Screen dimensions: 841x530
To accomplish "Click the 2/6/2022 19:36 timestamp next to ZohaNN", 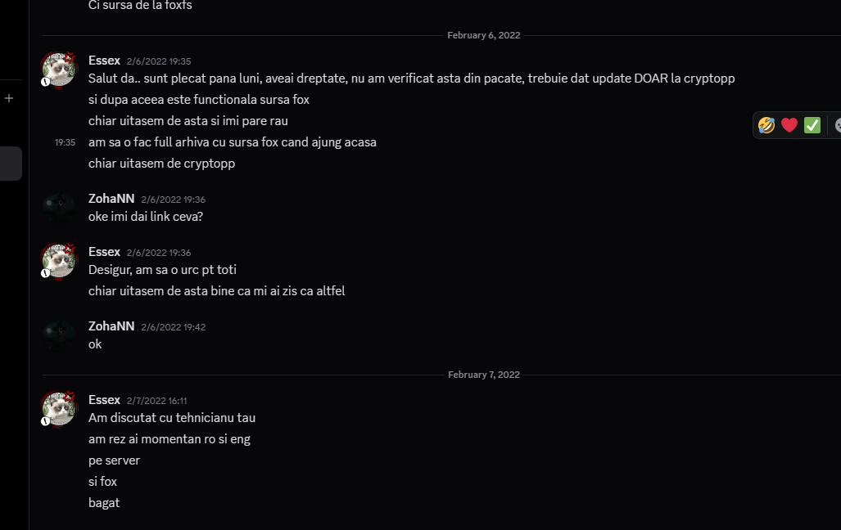I will tap(174, 199).
